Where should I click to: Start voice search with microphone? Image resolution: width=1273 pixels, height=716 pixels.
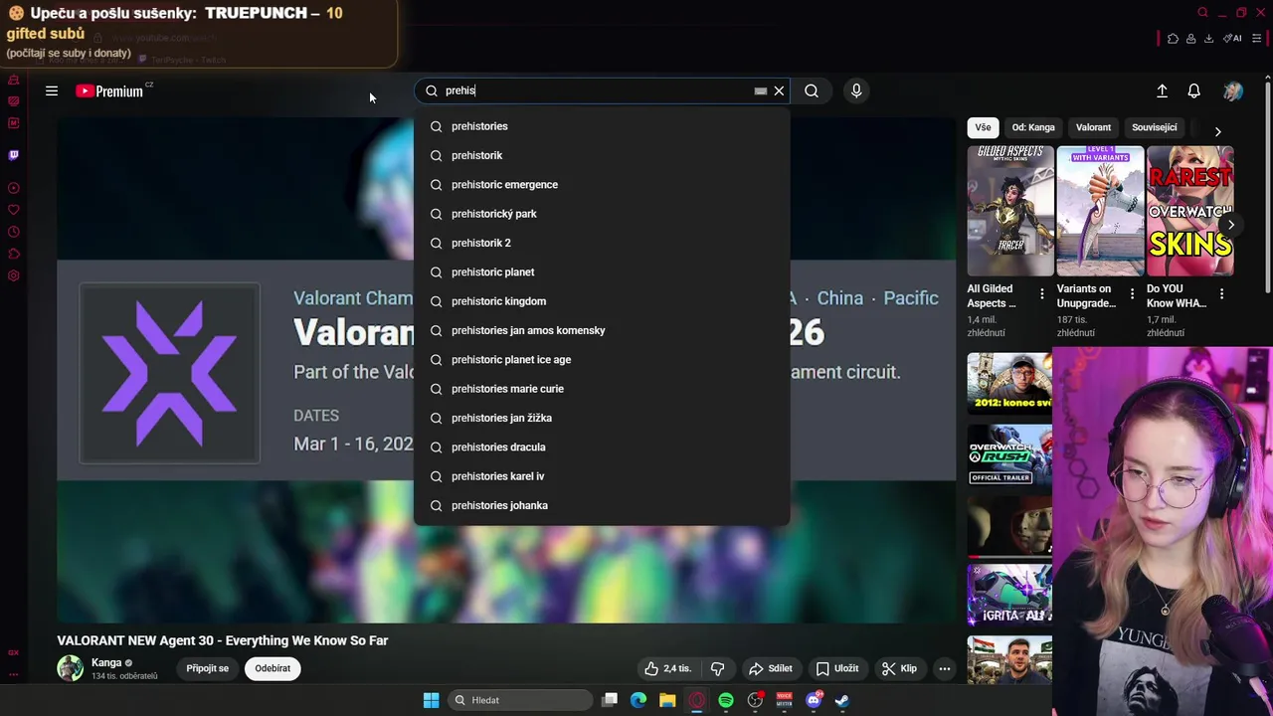tap(856, 90)
